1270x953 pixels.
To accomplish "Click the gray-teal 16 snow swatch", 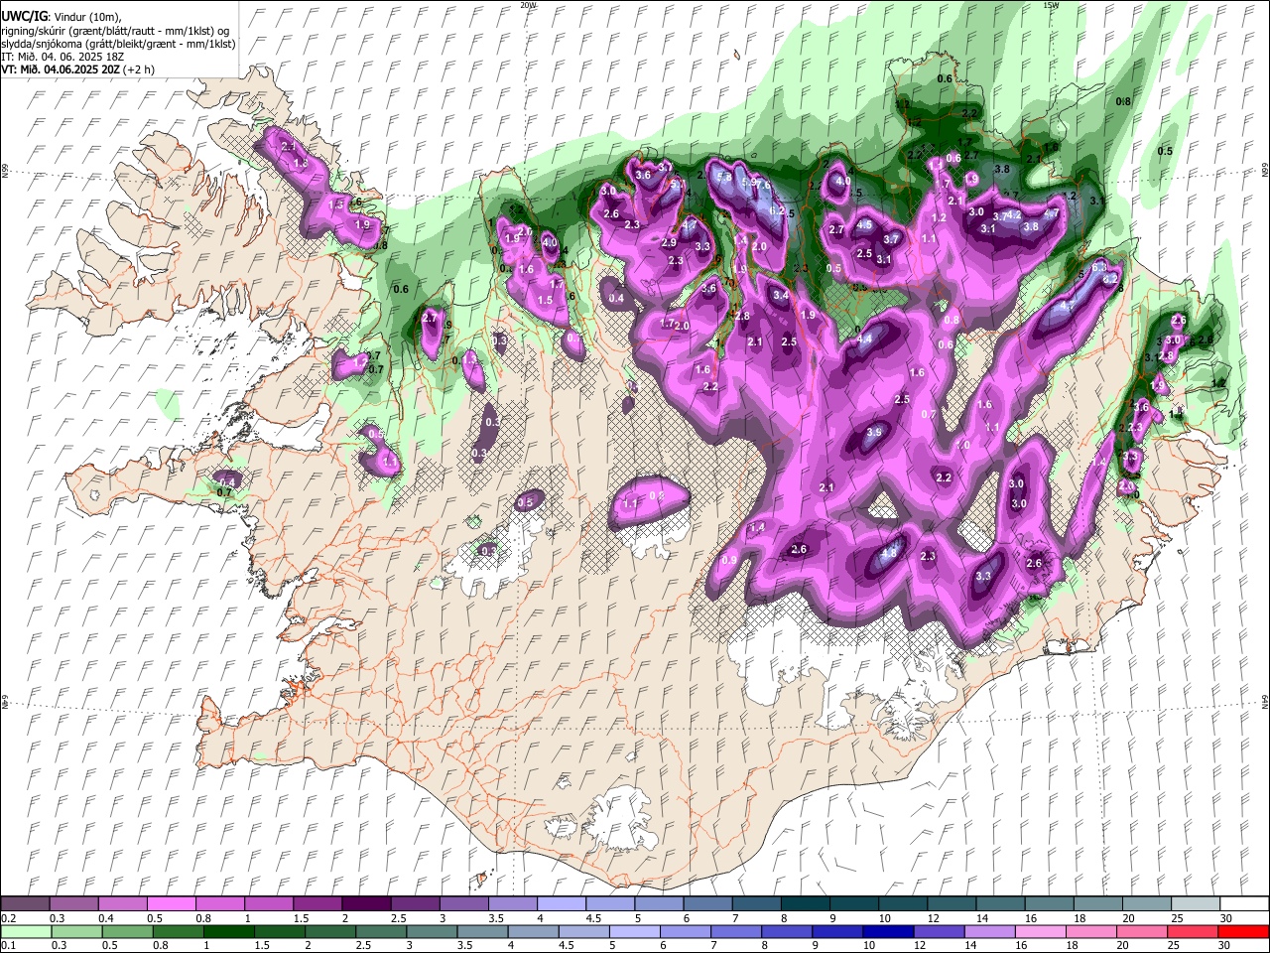I will click(x=1049, y=904).
